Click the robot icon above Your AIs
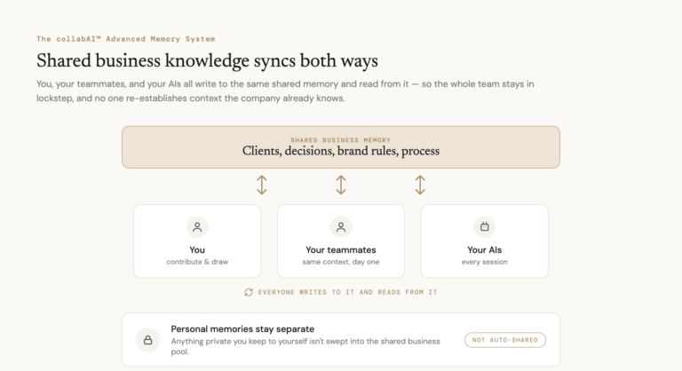The image size is (682, 371). [x=485, y=226]
